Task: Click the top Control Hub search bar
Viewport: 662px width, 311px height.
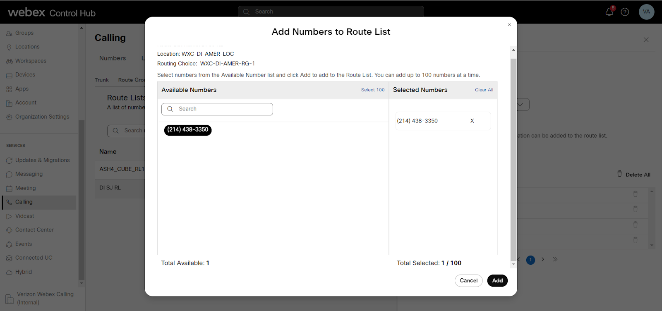Action: coord(331,12)
